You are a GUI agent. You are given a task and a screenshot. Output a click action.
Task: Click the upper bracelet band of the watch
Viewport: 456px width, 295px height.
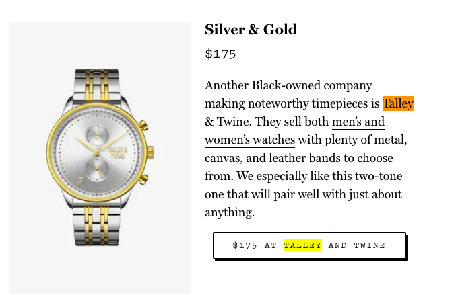pyautogui.click(x=98, y=84)
